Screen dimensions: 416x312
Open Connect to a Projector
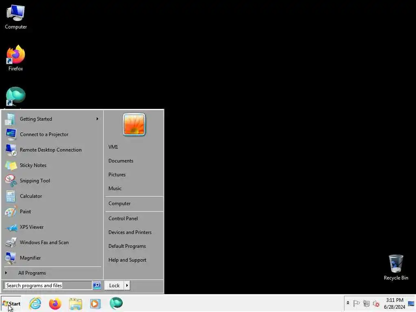44,134
